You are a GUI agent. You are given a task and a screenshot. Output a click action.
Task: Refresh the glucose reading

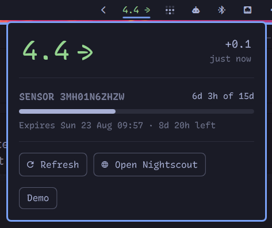click(53, 165)
